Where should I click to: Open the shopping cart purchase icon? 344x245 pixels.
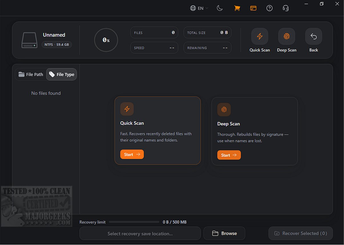click(237, 8)
